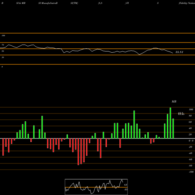Select the MR label above the histogram

pyautogui.click(x=174, y=101)
